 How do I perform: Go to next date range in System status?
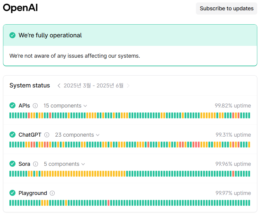[x=128, y=86]
